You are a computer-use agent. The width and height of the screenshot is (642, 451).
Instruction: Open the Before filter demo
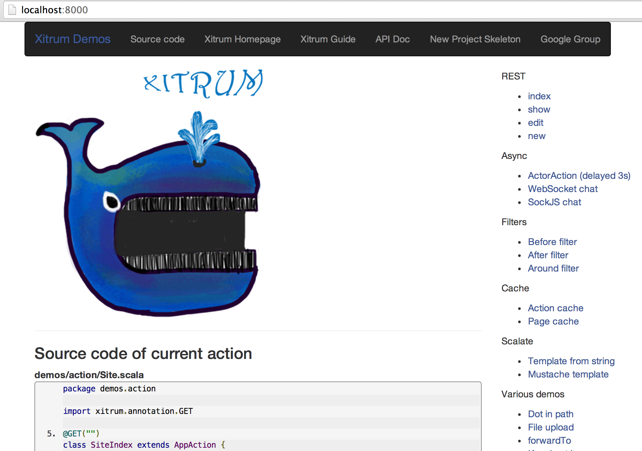click(x=552, y=242)
